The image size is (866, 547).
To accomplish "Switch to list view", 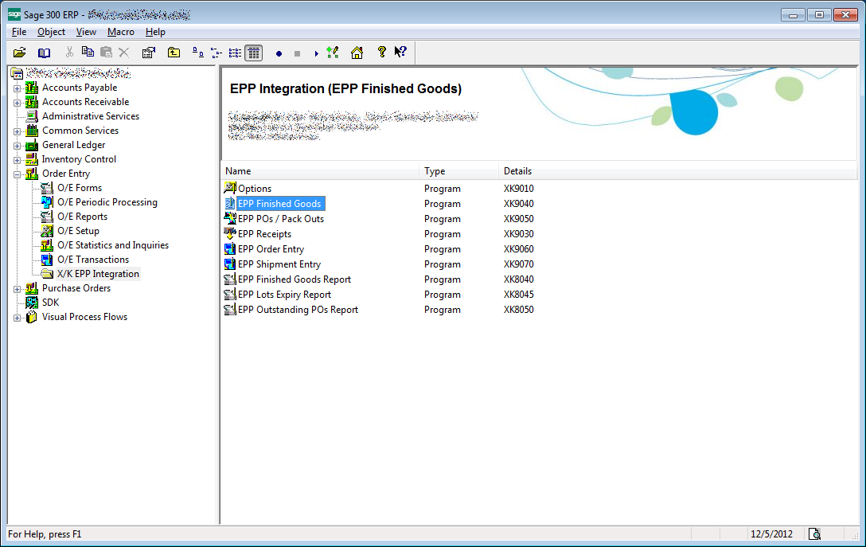I will point(235,53).
